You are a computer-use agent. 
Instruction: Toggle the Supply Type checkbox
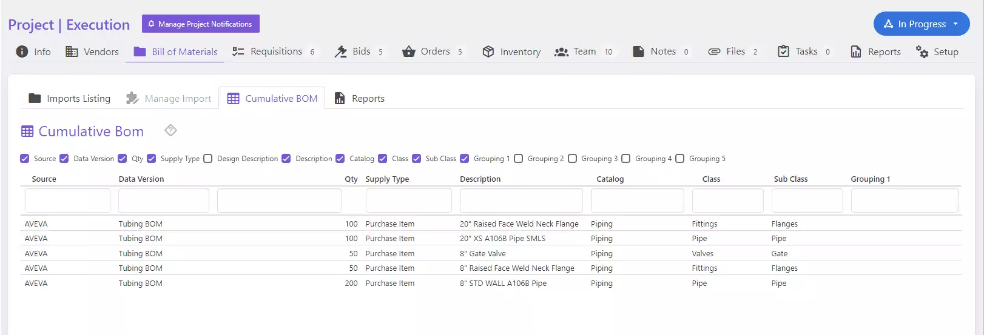point(152,159)
